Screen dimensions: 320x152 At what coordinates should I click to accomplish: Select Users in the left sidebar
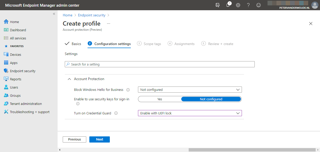[14, 87]
